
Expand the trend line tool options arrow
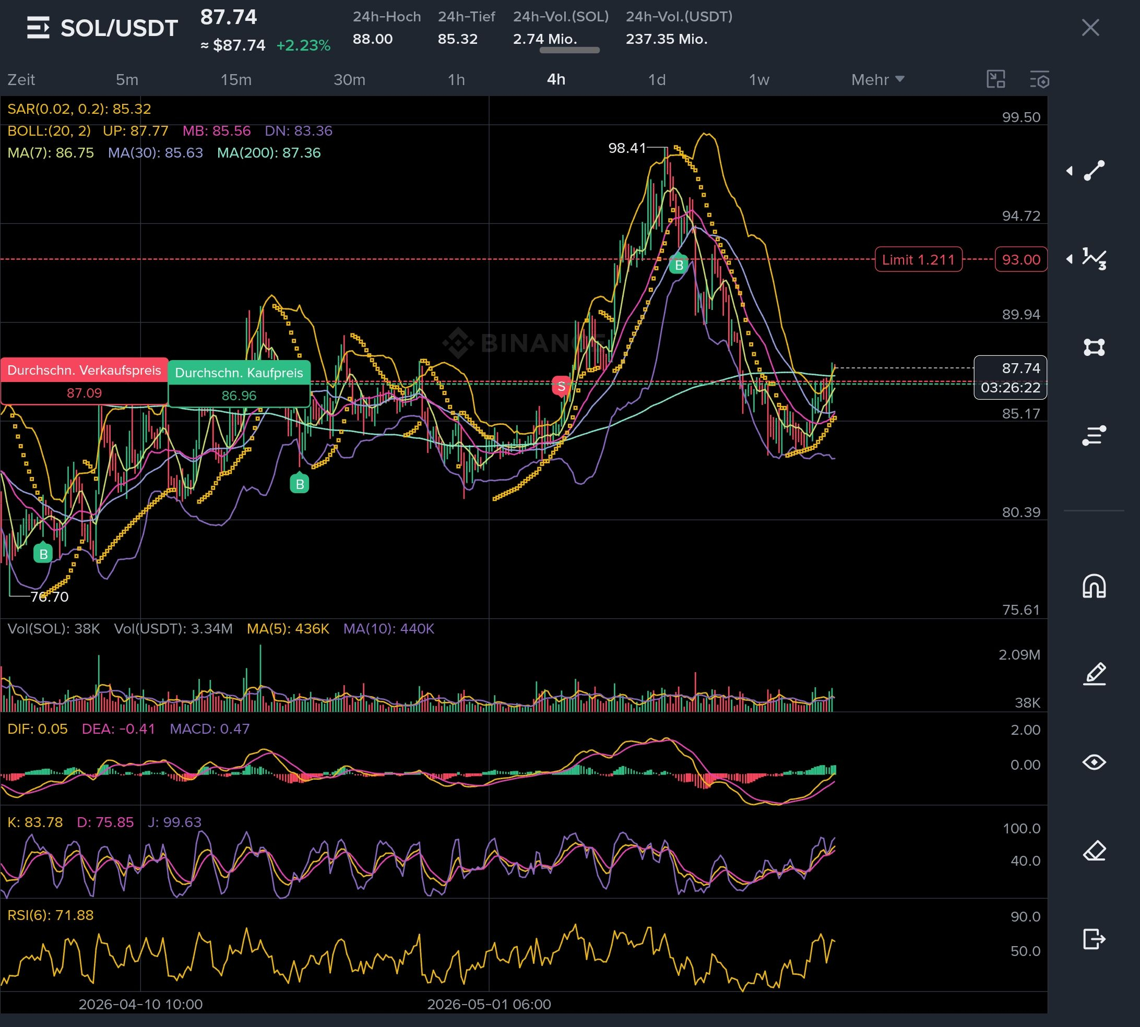click(1070, 171)
